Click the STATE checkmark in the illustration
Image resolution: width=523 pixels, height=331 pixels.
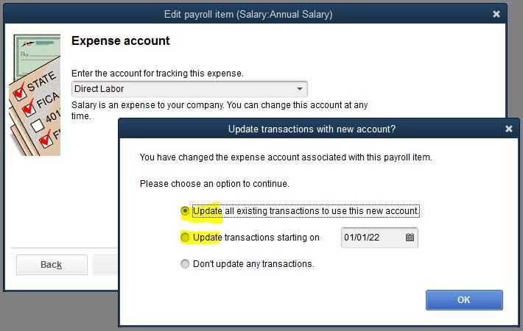19,93
